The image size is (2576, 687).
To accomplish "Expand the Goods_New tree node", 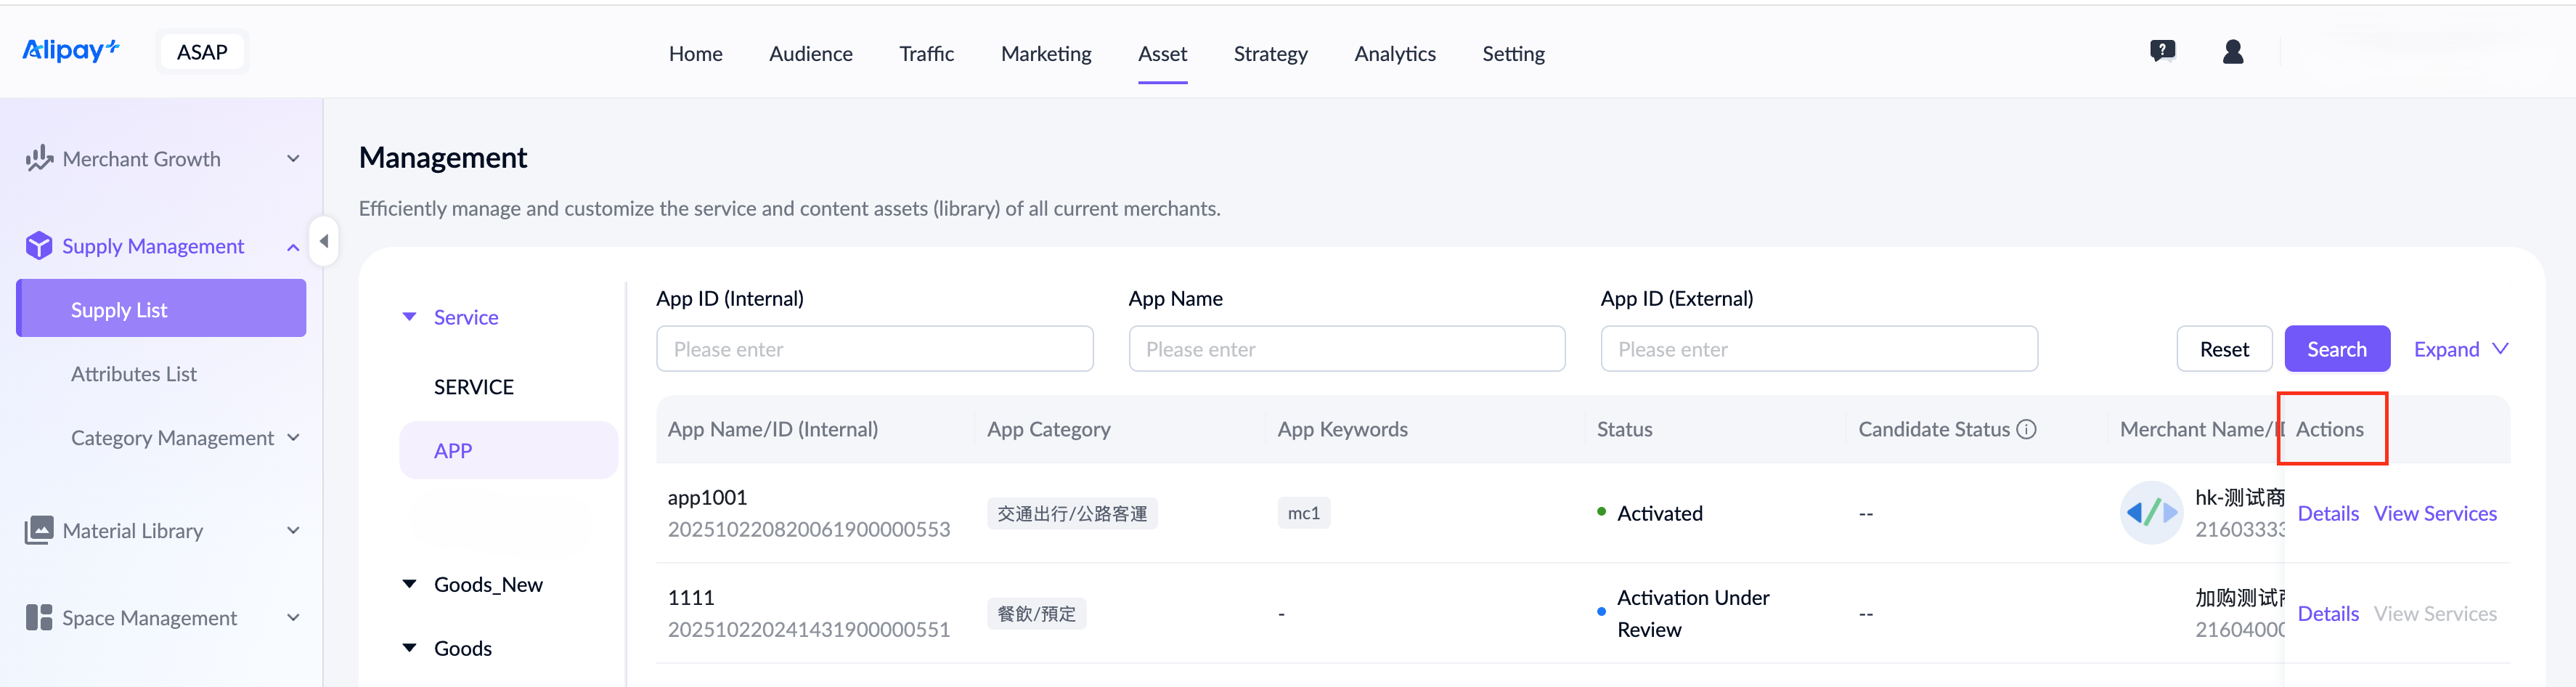I will click(409, 584).
